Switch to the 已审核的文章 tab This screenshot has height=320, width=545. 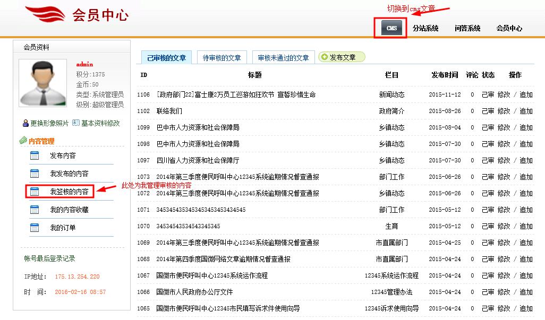[x=166, y=58]
